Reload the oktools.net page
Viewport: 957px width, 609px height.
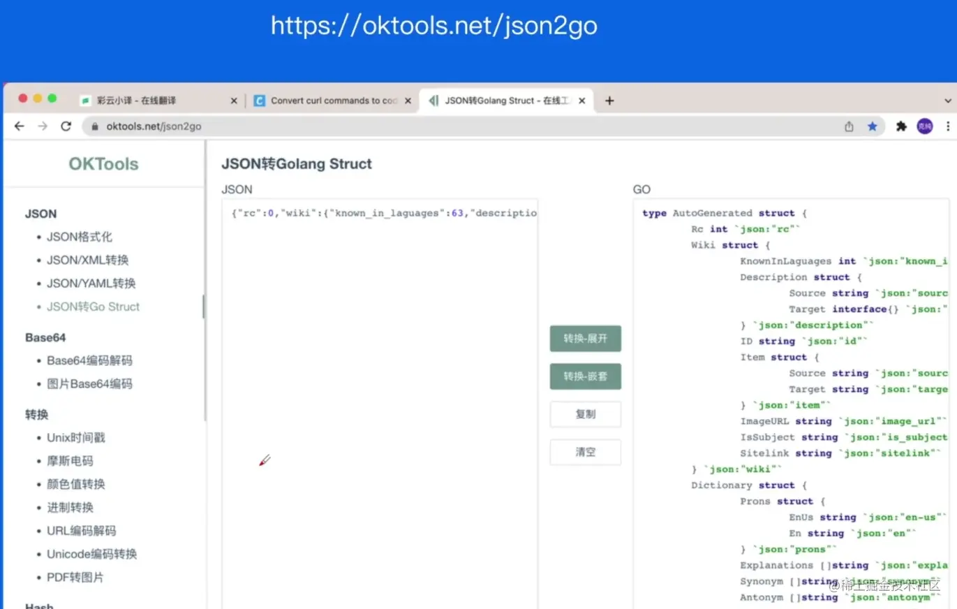pyautogui.click(x=66, y=126)
